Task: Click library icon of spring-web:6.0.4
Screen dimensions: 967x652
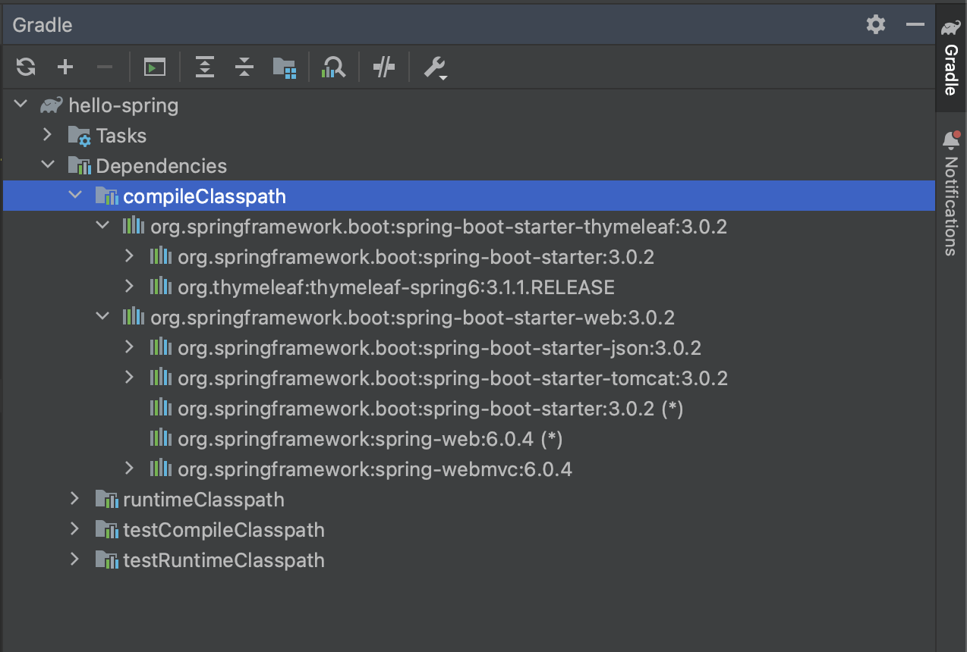Action: point(161,438)
